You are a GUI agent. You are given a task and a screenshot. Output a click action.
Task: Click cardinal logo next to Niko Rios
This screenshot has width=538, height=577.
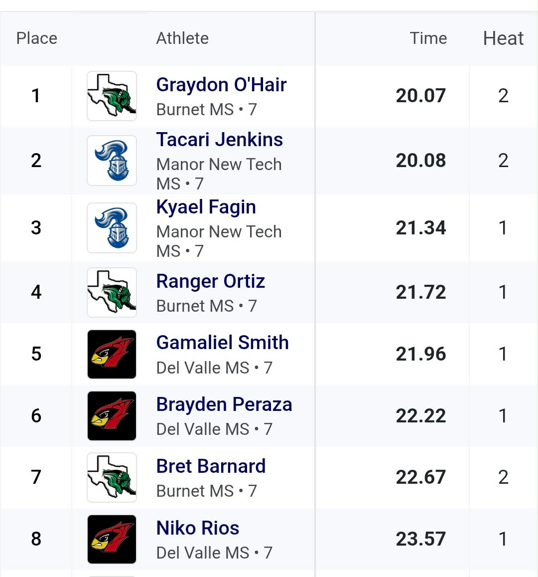point(112,539)
